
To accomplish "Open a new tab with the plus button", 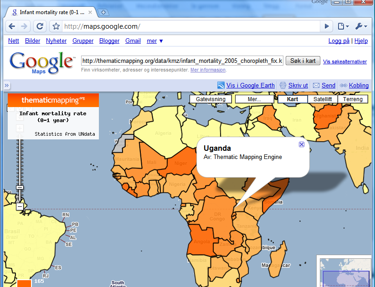I will click(103, 12).
